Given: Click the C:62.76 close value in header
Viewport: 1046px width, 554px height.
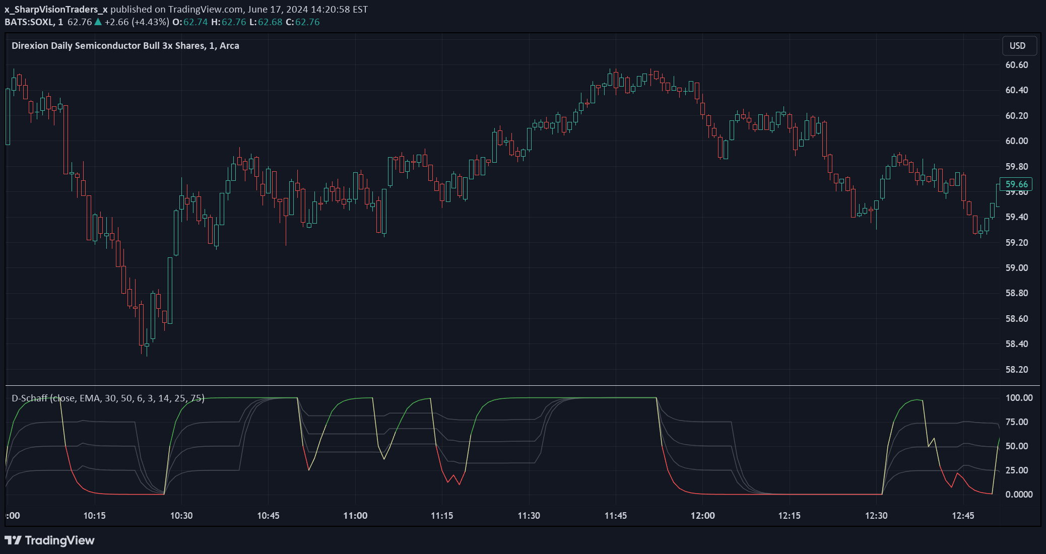Looking at the screenshot, I should [302, 22].
